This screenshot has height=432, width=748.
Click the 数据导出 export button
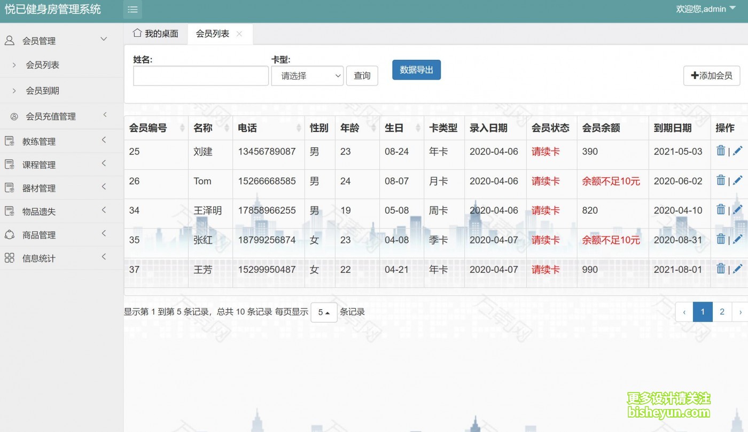416,70
